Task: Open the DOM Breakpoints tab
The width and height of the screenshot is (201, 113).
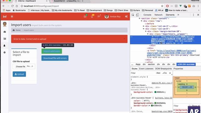Action: (163, 69)
